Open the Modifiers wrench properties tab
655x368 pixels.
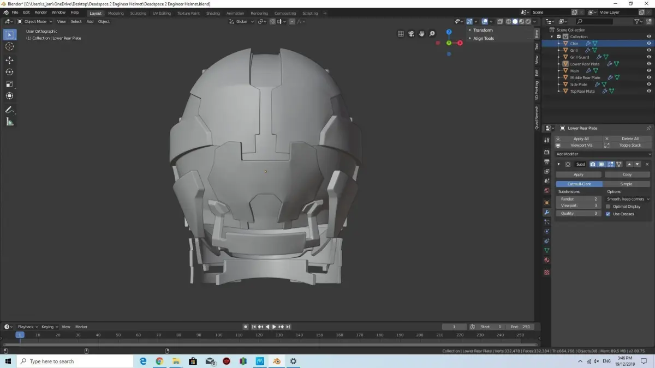point(547,212)
